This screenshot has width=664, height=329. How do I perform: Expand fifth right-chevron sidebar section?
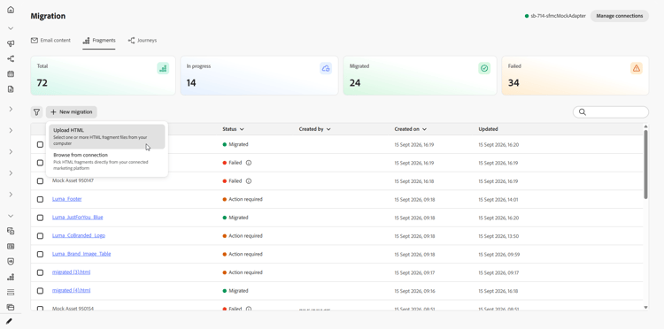[11, 195]
